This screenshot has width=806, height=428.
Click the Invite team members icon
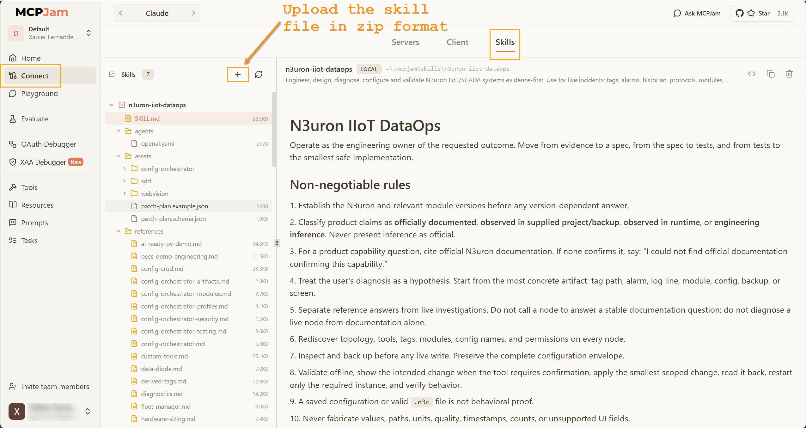(x=13, y=386)
